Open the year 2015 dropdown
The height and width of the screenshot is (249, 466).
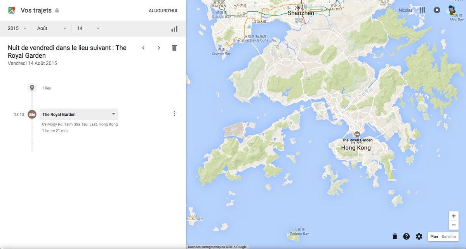click(x=17, y=28)
